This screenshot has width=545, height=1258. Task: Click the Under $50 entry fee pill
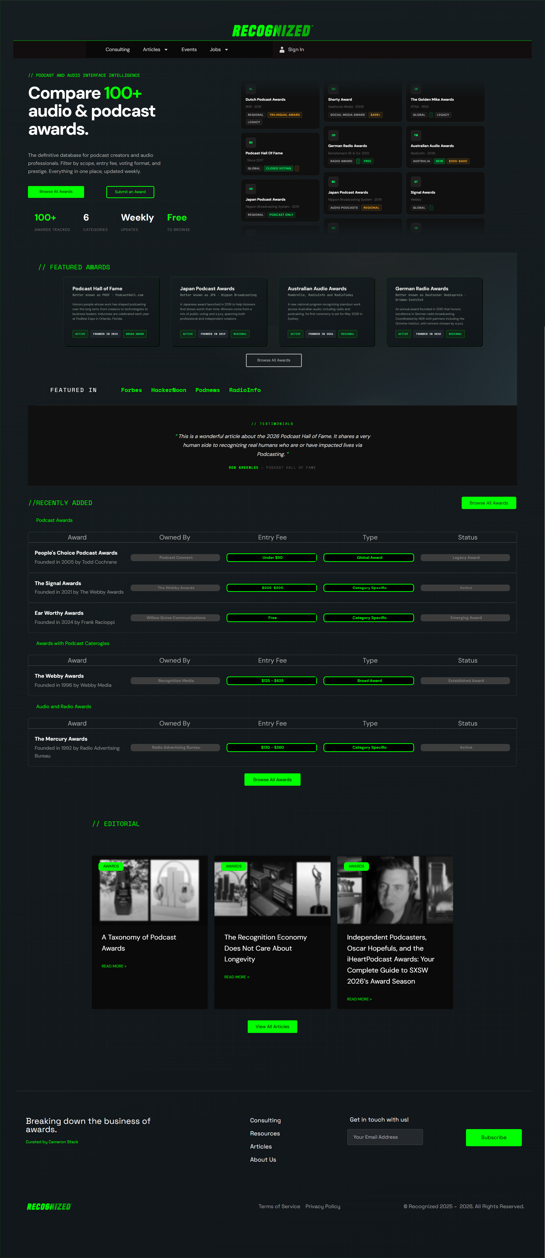click(272, 558)
